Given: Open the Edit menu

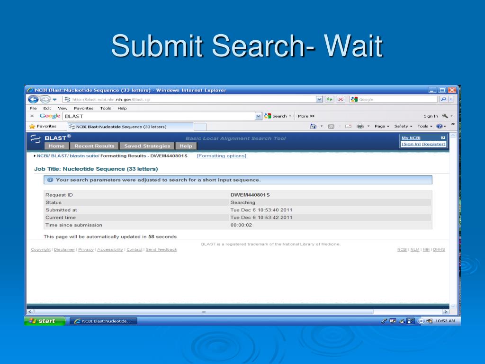Looking at the screenshot, I should 47,109.
